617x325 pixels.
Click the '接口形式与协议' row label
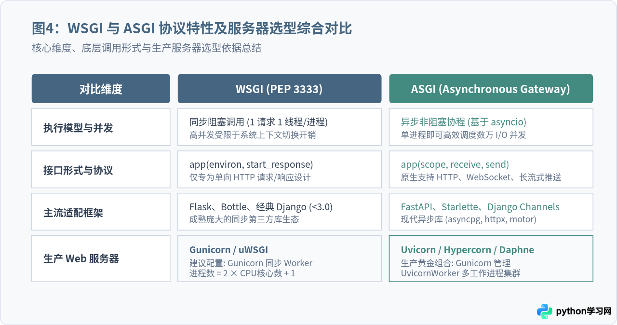tap(78, 170)
